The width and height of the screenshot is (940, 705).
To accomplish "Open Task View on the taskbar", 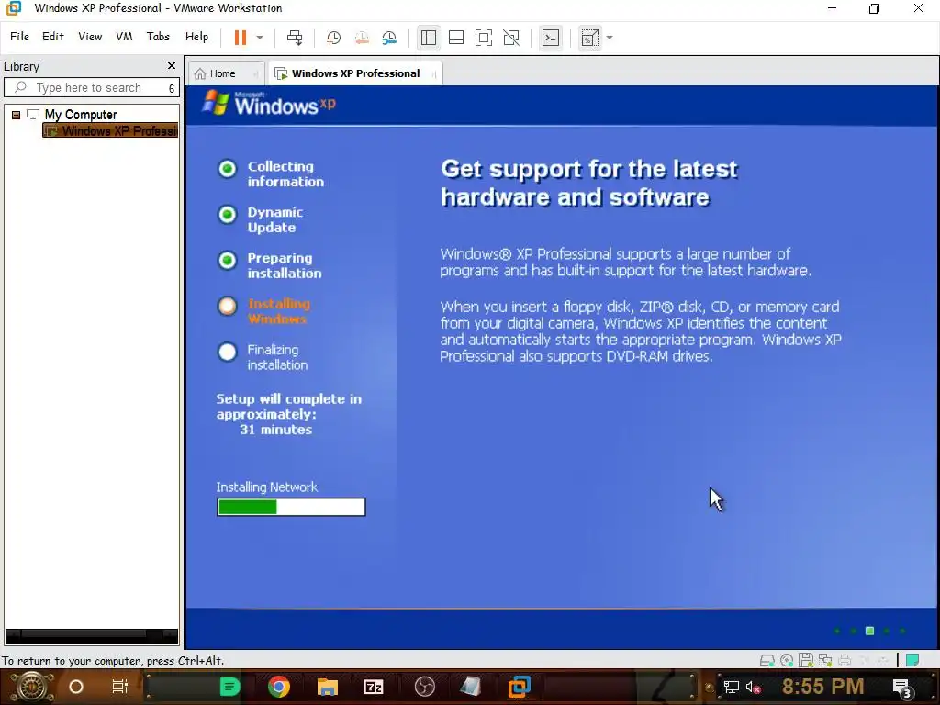I will [120, 687].
